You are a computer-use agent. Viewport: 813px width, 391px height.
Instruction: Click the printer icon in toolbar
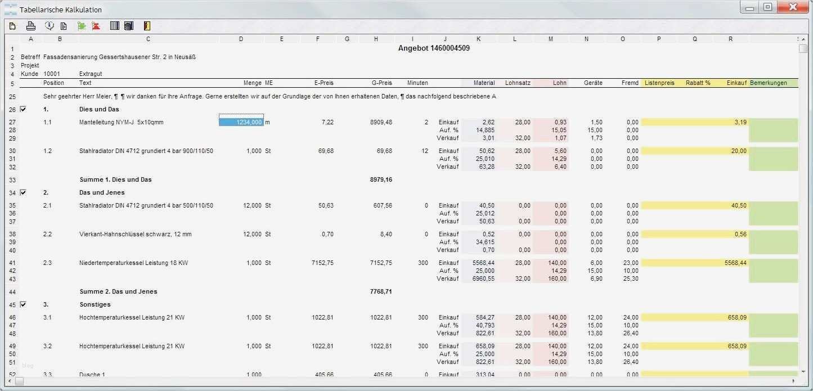31,25
